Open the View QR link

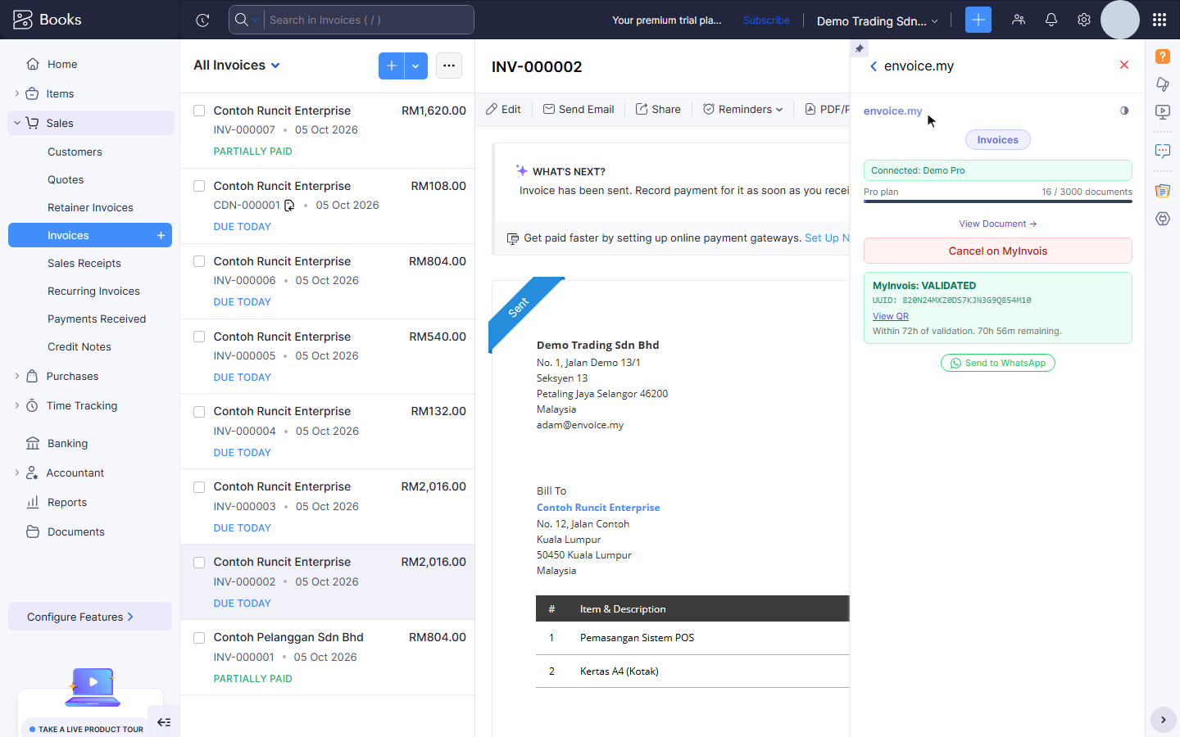click(x=891, y=316)
